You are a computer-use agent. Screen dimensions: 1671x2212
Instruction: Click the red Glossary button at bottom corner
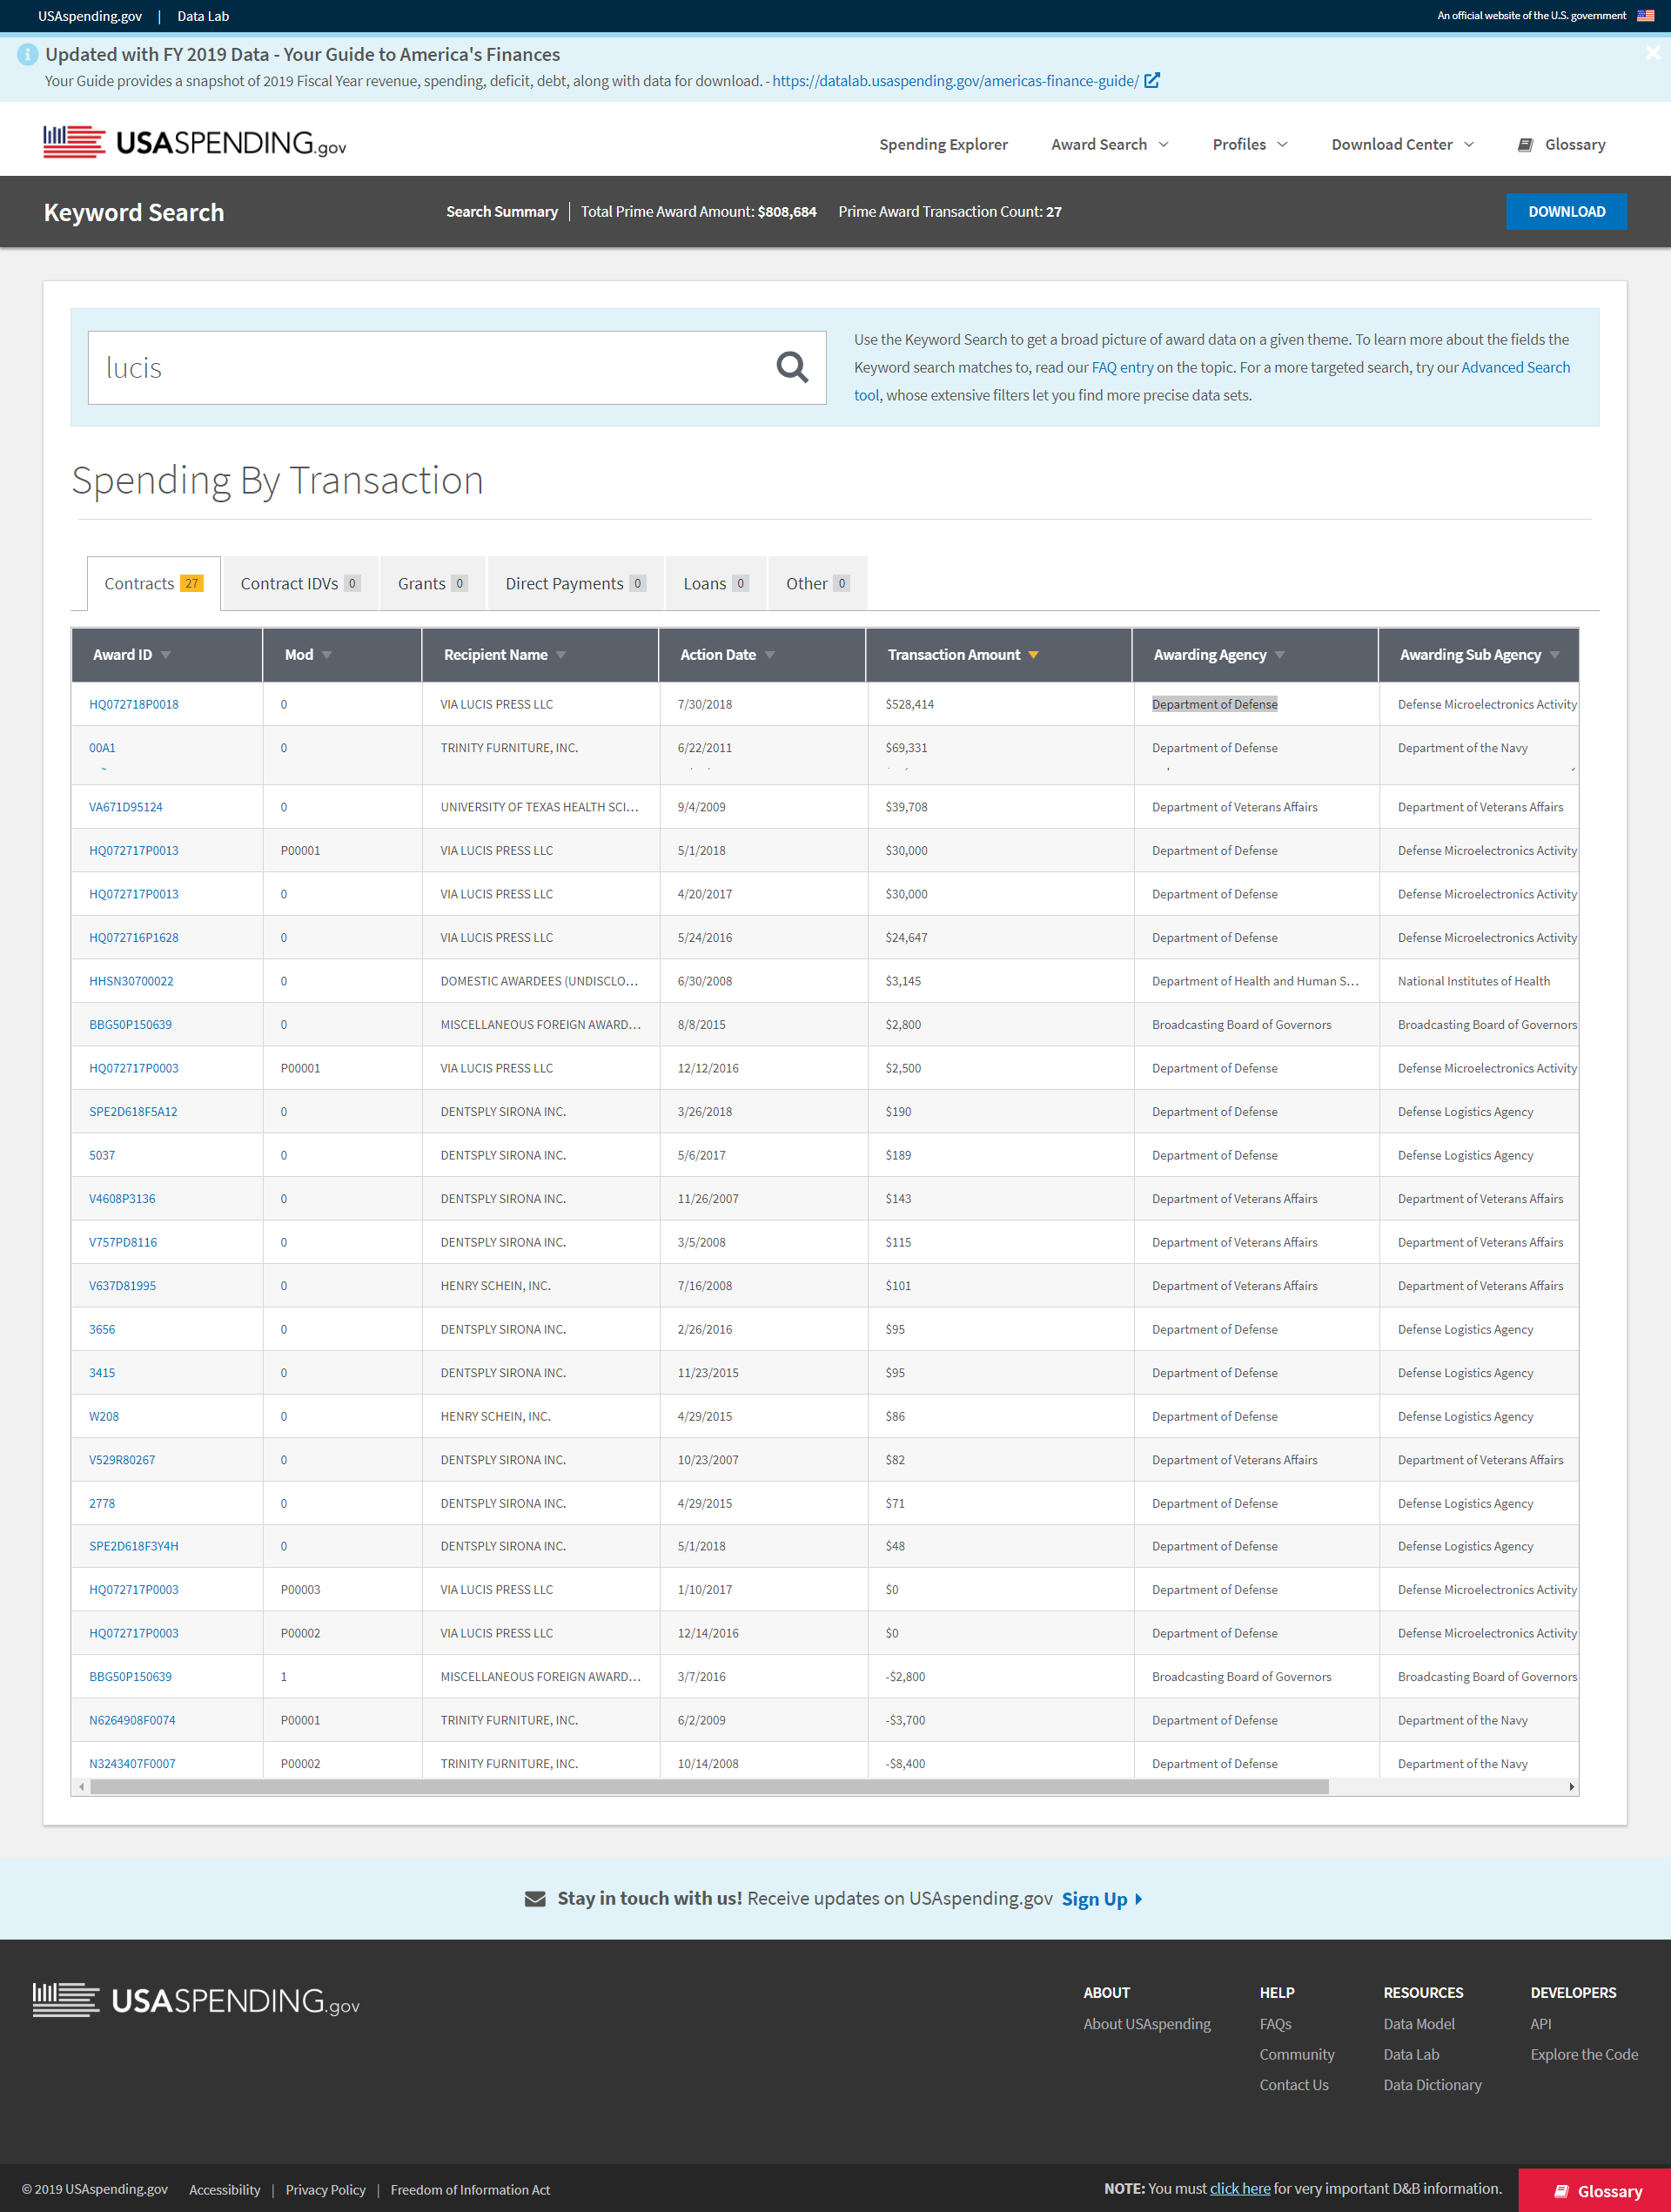click(1595, 2190)
